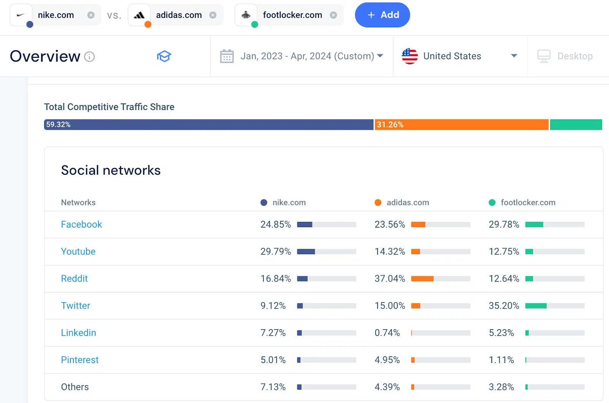Click the Overview info icon

coord(89,57)
